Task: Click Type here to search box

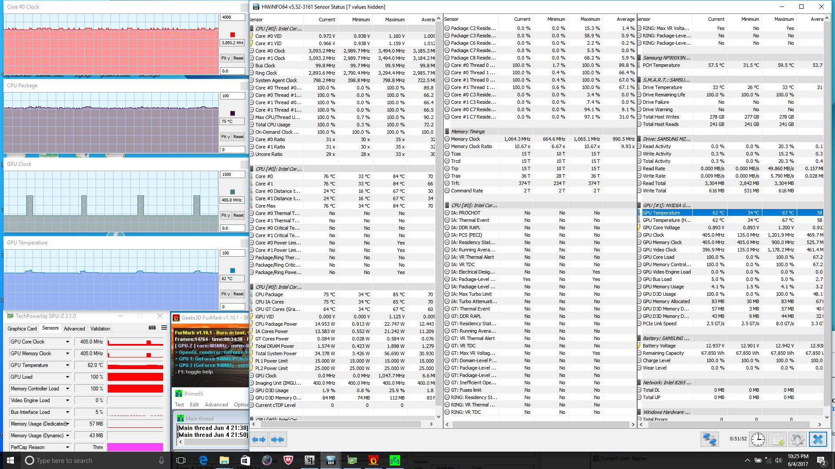Action: click(95, 460)
